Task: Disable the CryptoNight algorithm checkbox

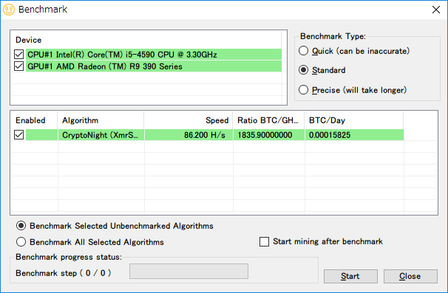Action: pos(19,134)
